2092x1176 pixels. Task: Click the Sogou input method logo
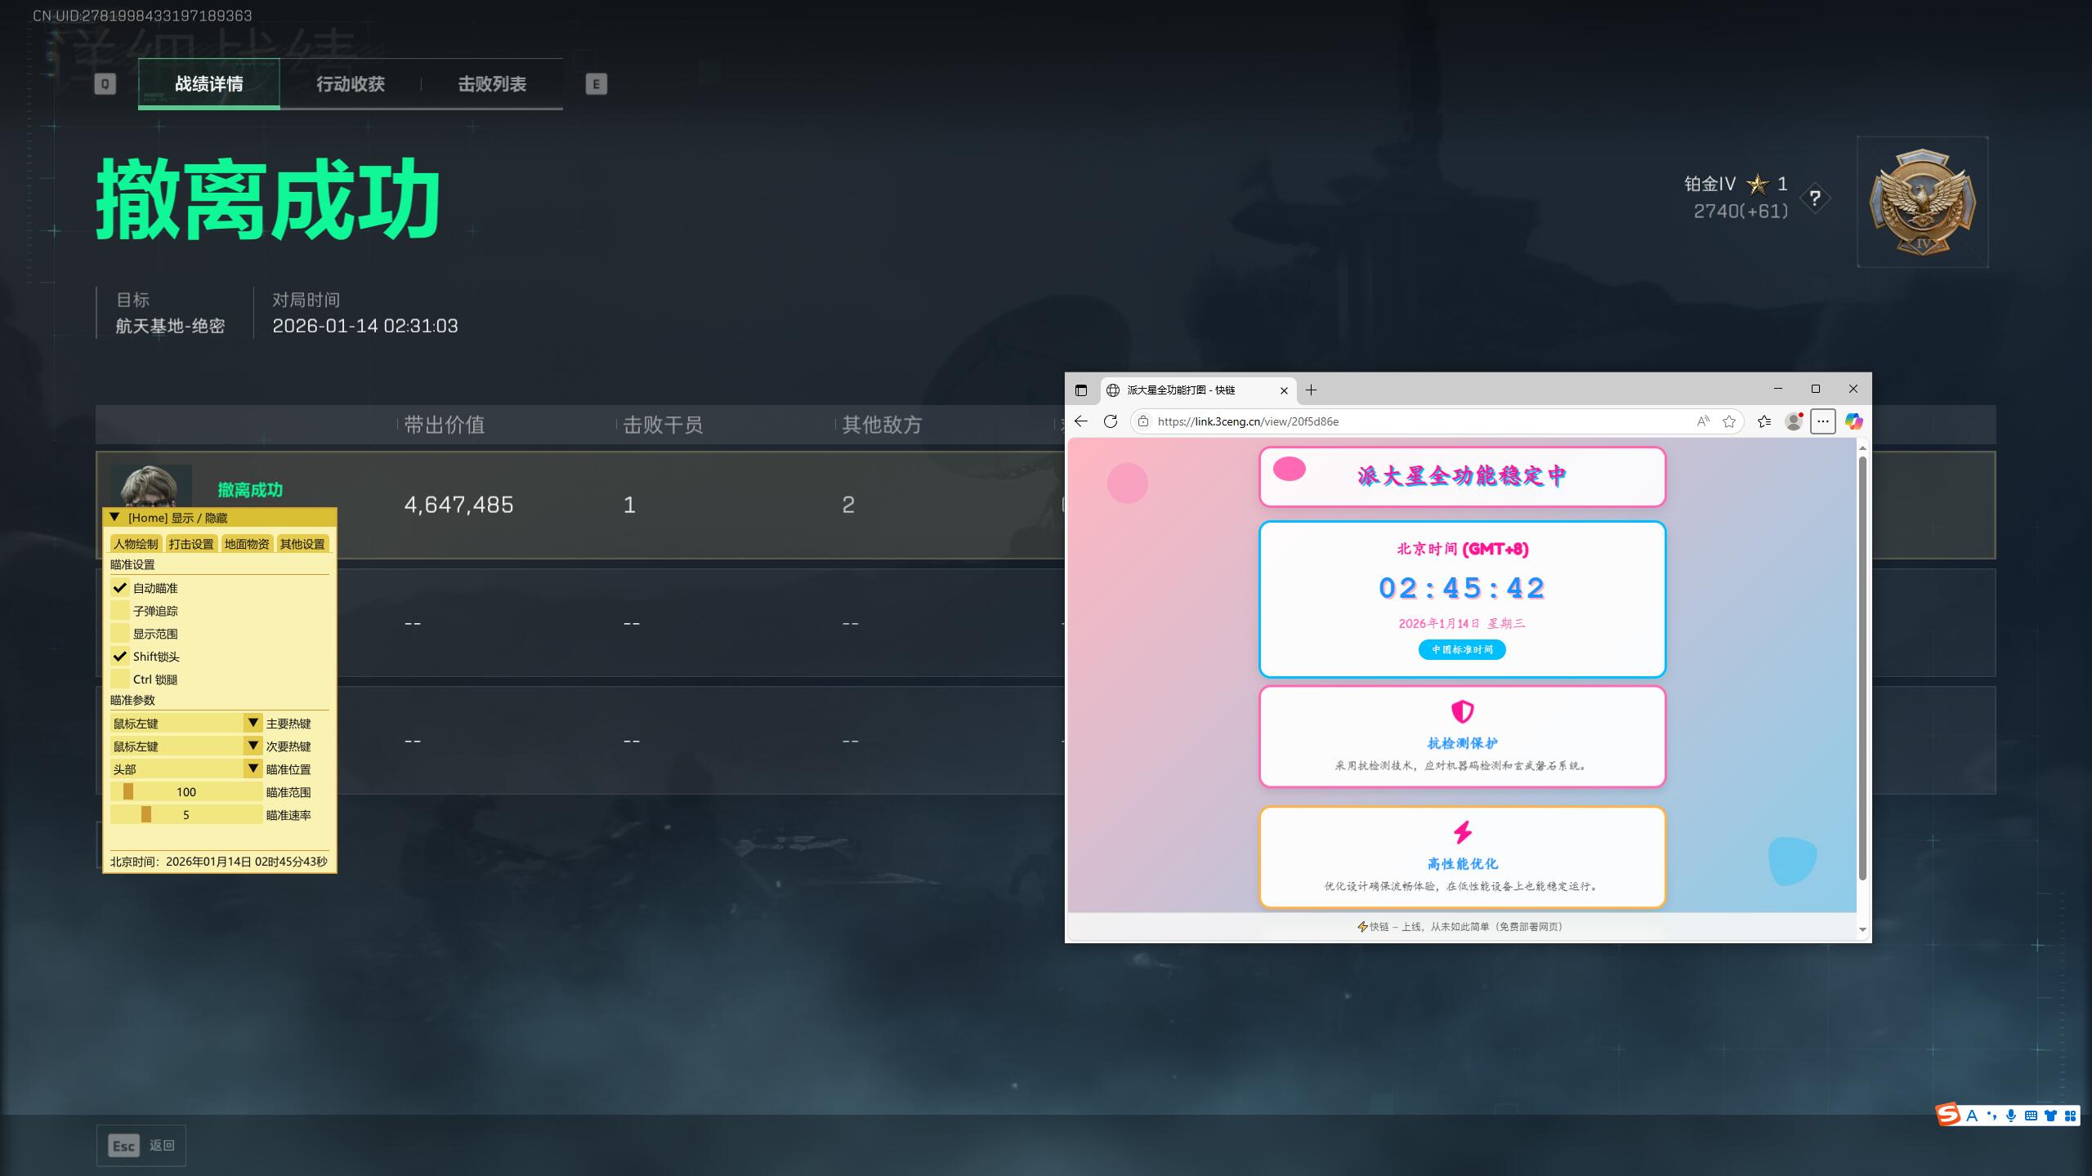tap(1949, 1115)
